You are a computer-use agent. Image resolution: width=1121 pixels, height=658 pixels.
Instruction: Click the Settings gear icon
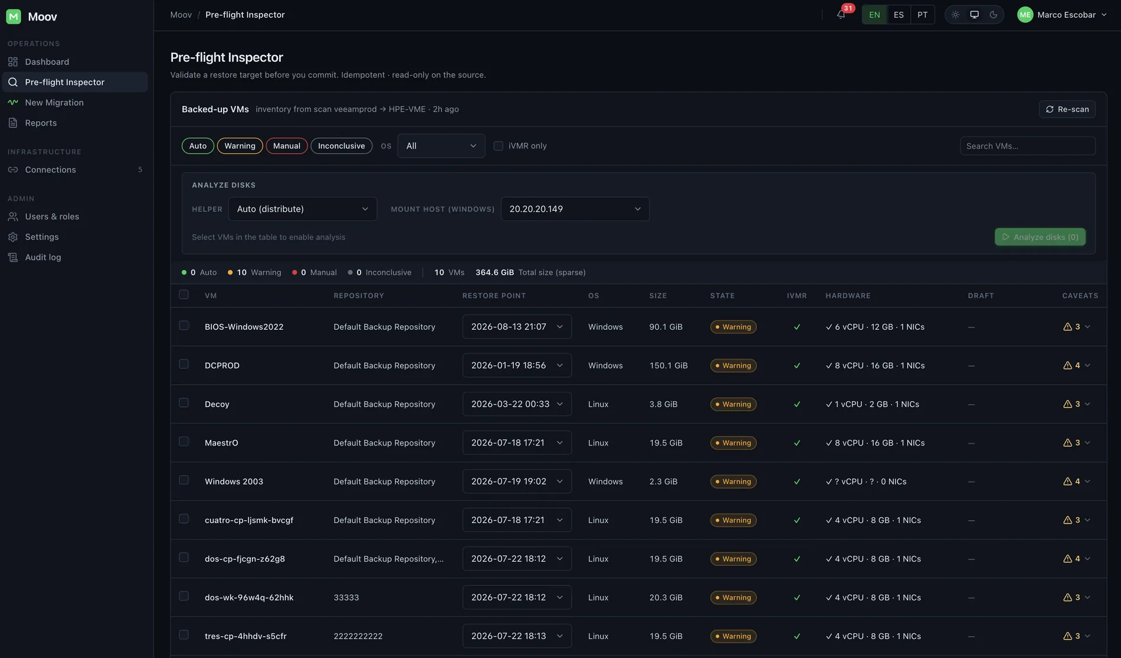[x=13, y=237]
